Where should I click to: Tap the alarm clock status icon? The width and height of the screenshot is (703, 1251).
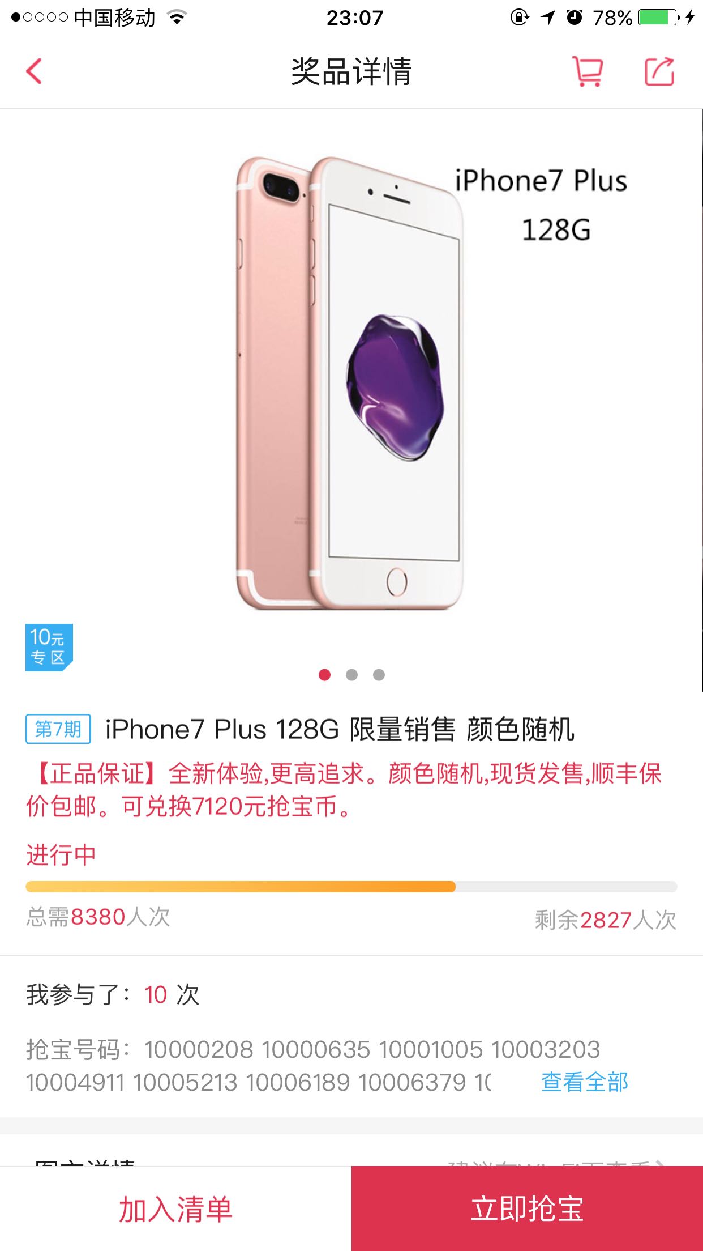(x=575, y=18)
